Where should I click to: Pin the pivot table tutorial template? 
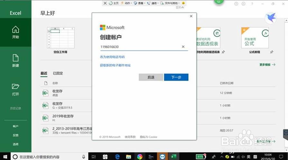click(x=223, y=52)
